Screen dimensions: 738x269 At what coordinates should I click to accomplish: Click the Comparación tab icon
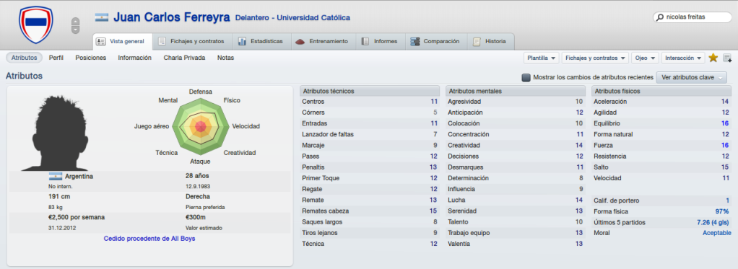point(415,41)
